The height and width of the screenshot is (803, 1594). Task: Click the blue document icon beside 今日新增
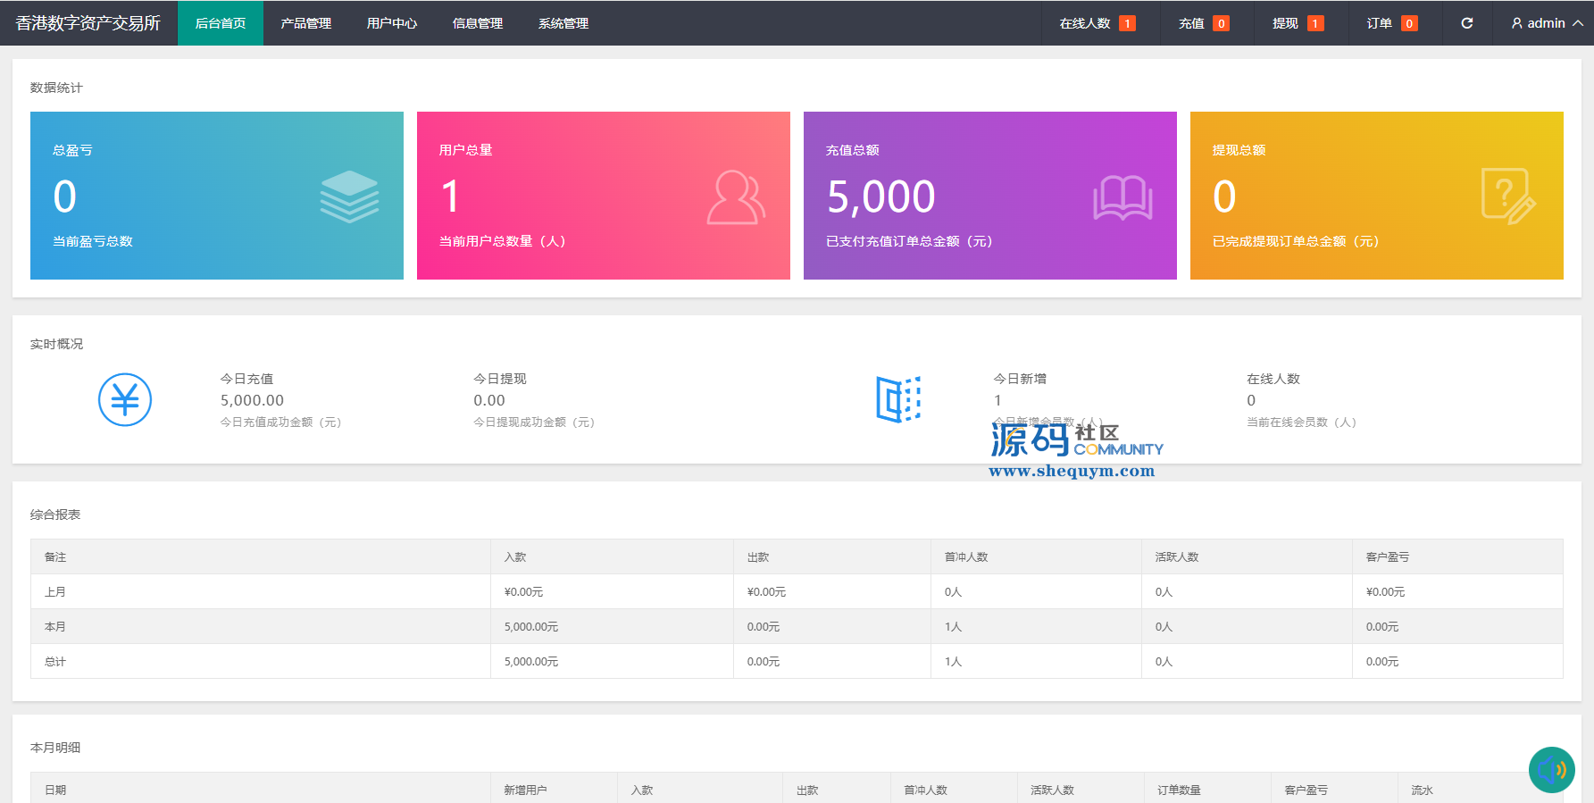coord(897,399)
